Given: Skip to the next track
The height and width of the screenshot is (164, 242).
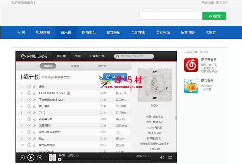Looking at the screenshot, I should coord(40,157).
